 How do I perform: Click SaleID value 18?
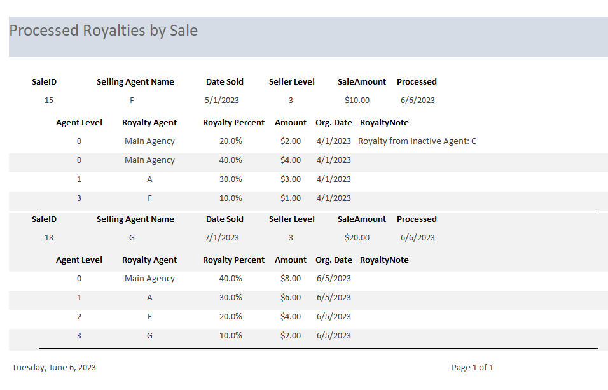tap(49, 237)
